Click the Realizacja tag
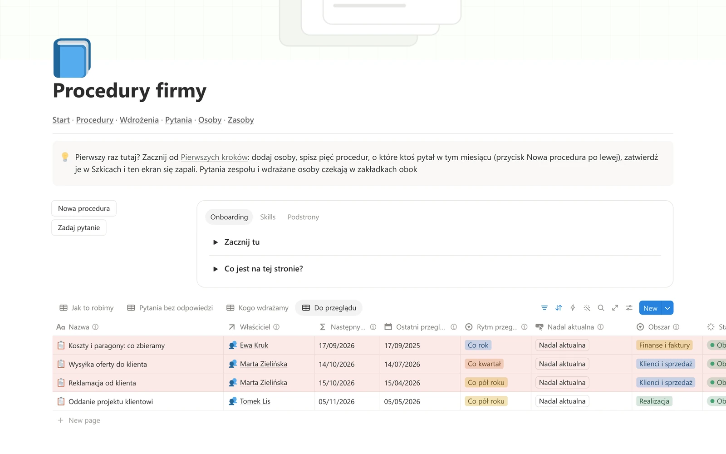 click(x=654, y=401)
